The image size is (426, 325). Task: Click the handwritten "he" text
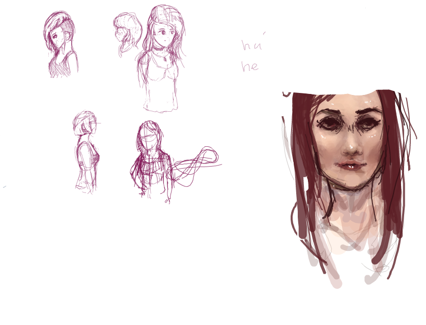pyautogui.click(x=250, y=67)
